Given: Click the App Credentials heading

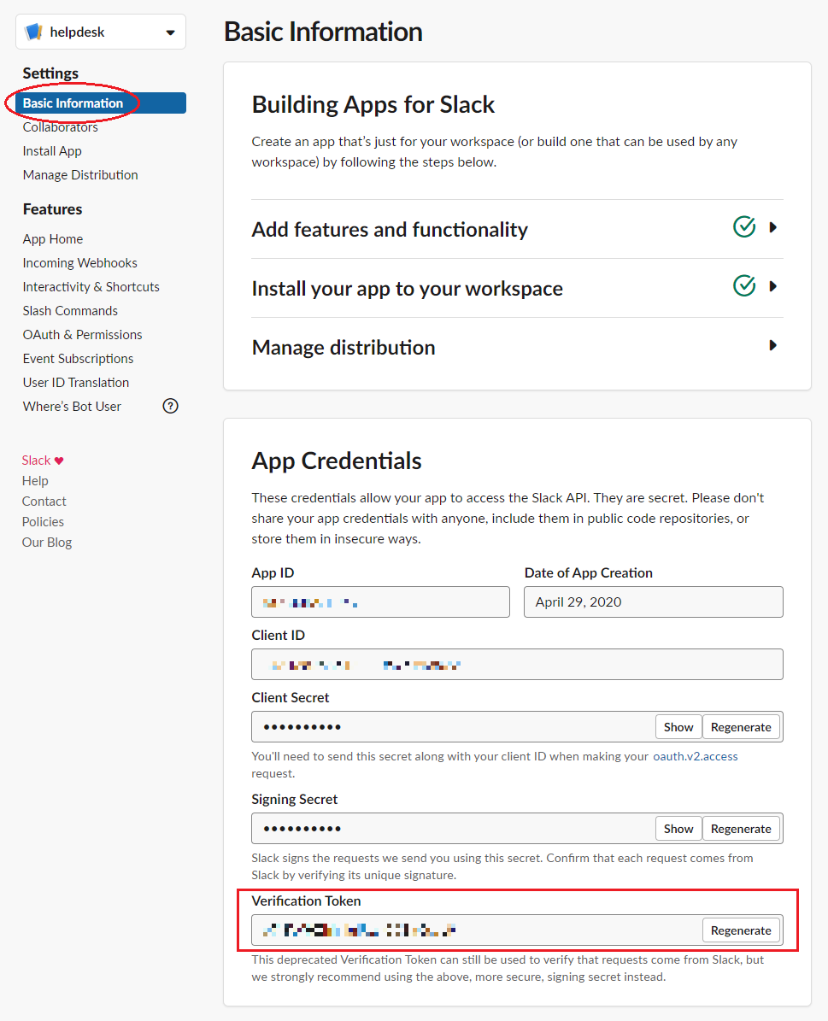Looking at the screenshot, I should [x=337, y=461].
